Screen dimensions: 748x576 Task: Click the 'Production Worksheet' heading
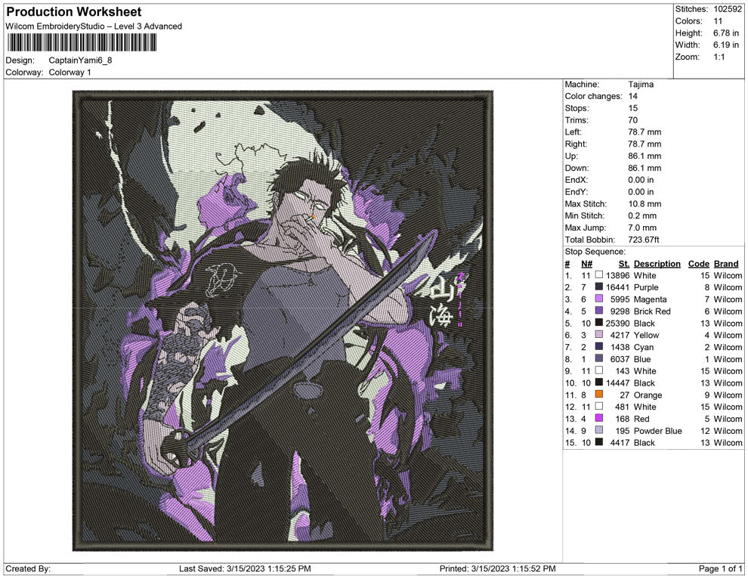74,12
